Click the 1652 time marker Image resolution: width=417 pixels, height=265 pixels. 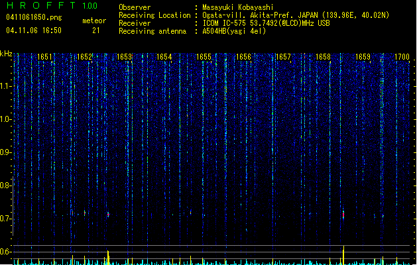[x=84, y=57]
